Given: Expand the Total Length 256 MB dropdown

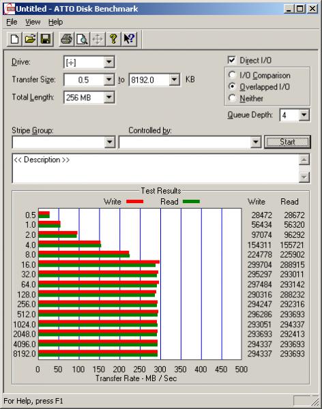Looking at the screenshot, I should point(108,97).
